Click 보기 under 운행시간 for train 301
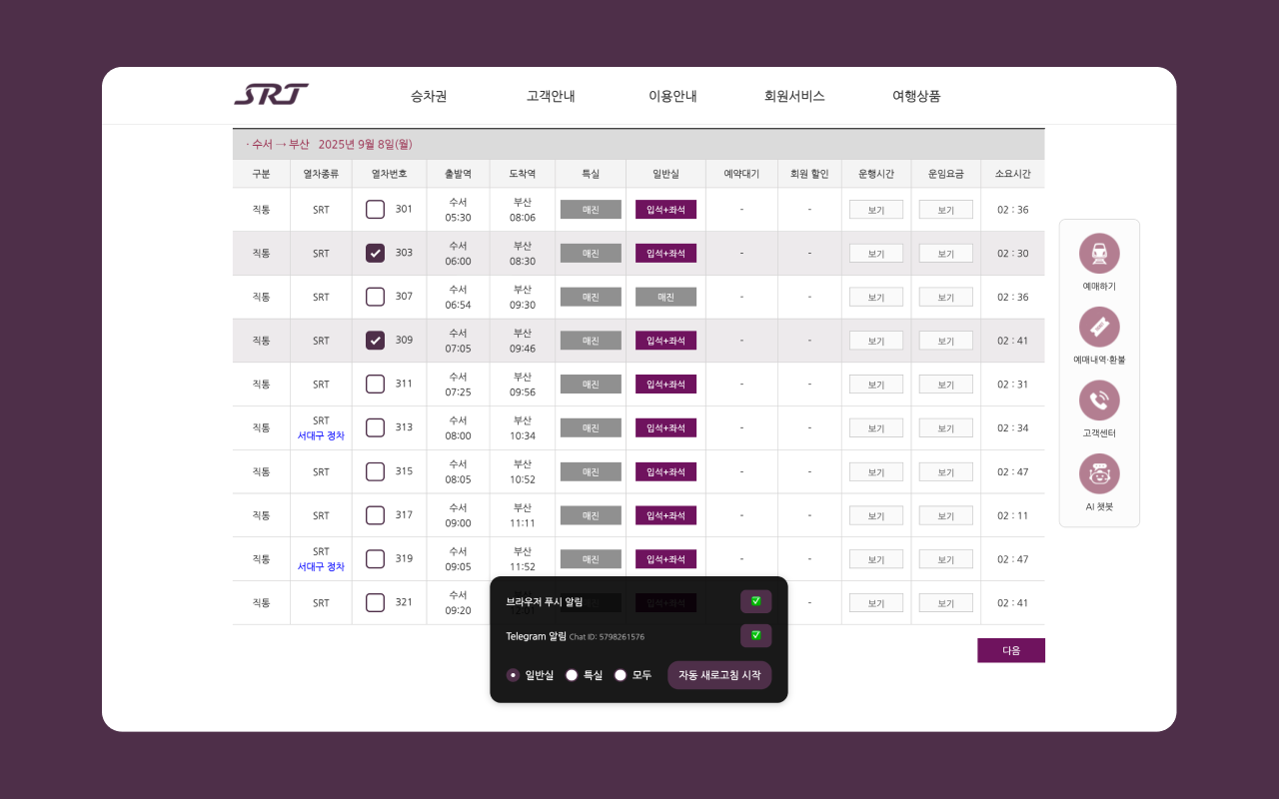Screen dimensions: 1279x799 point(875,209)
